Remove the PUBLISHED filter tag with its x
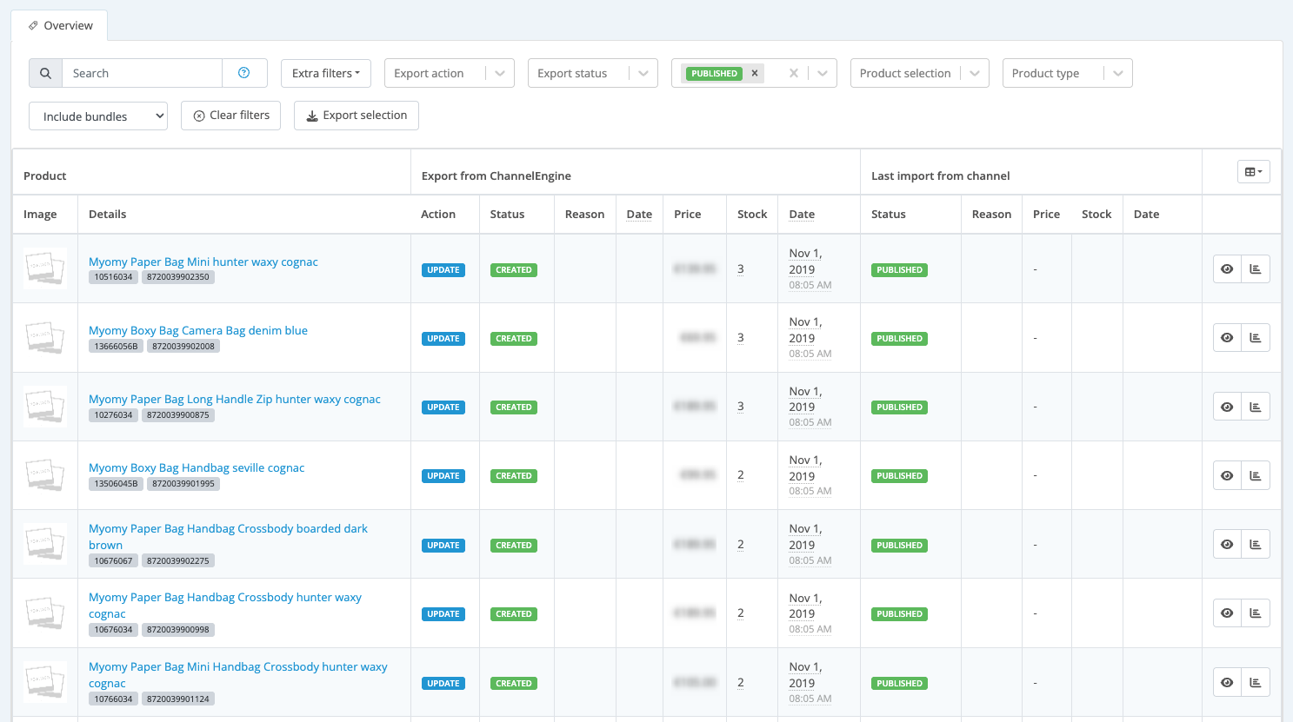The image size is (1293, 722). pos(755,73)
